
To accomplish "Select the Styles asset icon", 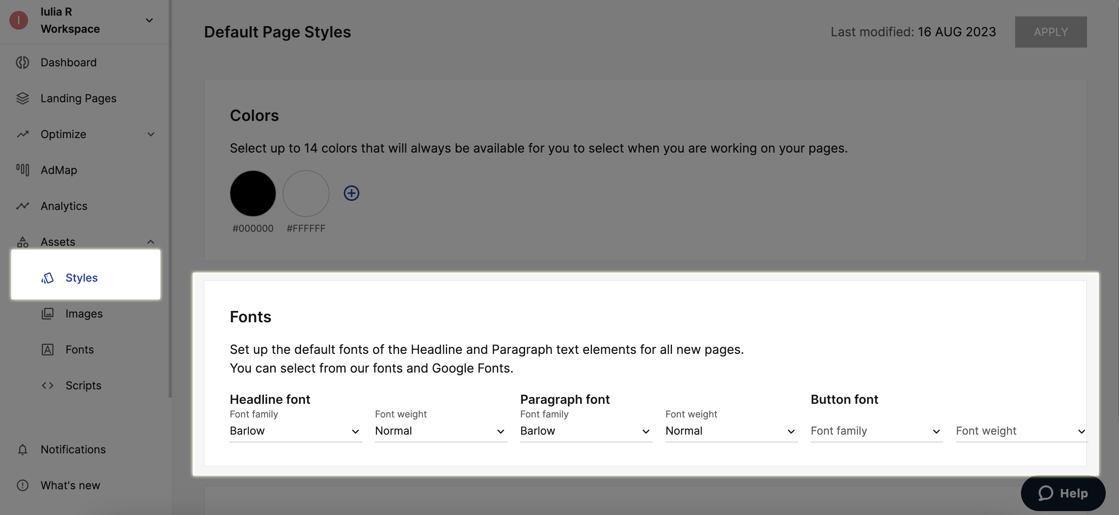I will [47, 278].
